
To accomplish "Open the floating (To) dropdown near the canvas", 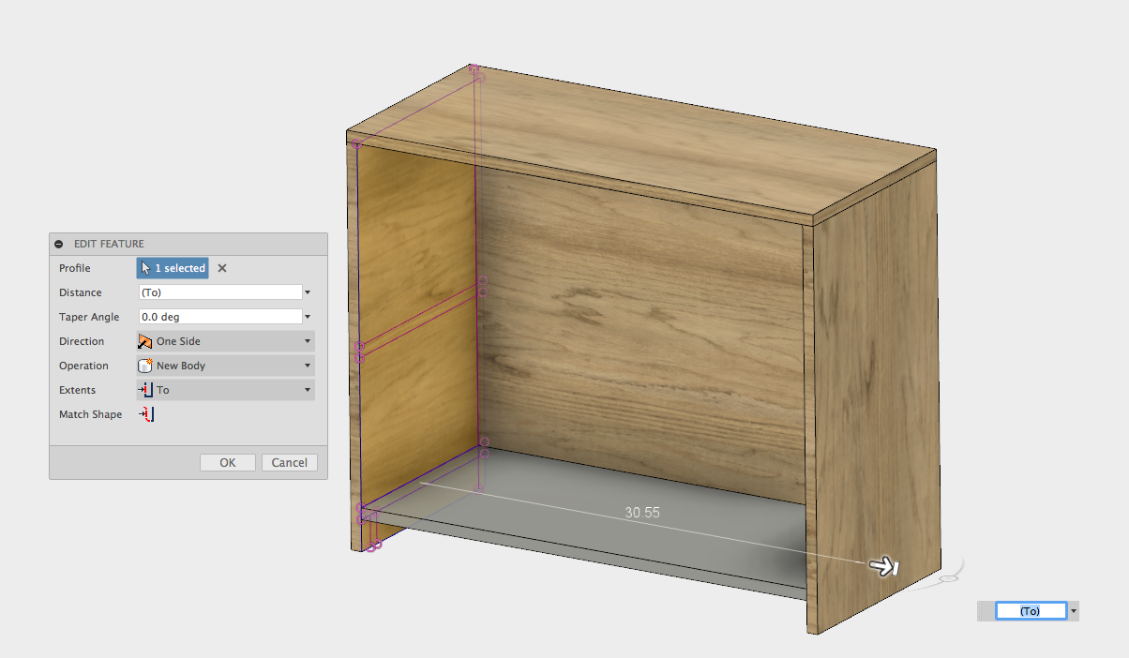I will click(x=1075, y=610).
